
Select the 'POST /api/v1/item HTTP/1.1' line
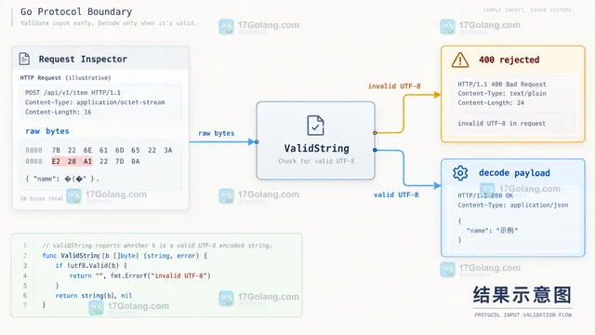click(x=73, y=93)
